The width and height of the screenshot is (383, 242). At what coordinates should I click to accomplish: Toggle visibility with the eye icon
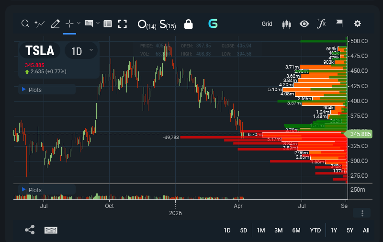pyautogui.click(x=304, y=23)
